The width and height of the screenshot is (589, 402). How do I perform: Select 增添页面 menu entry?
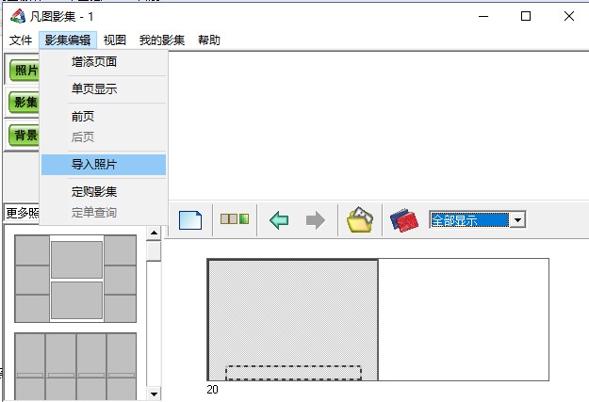[x=94, y=62]
